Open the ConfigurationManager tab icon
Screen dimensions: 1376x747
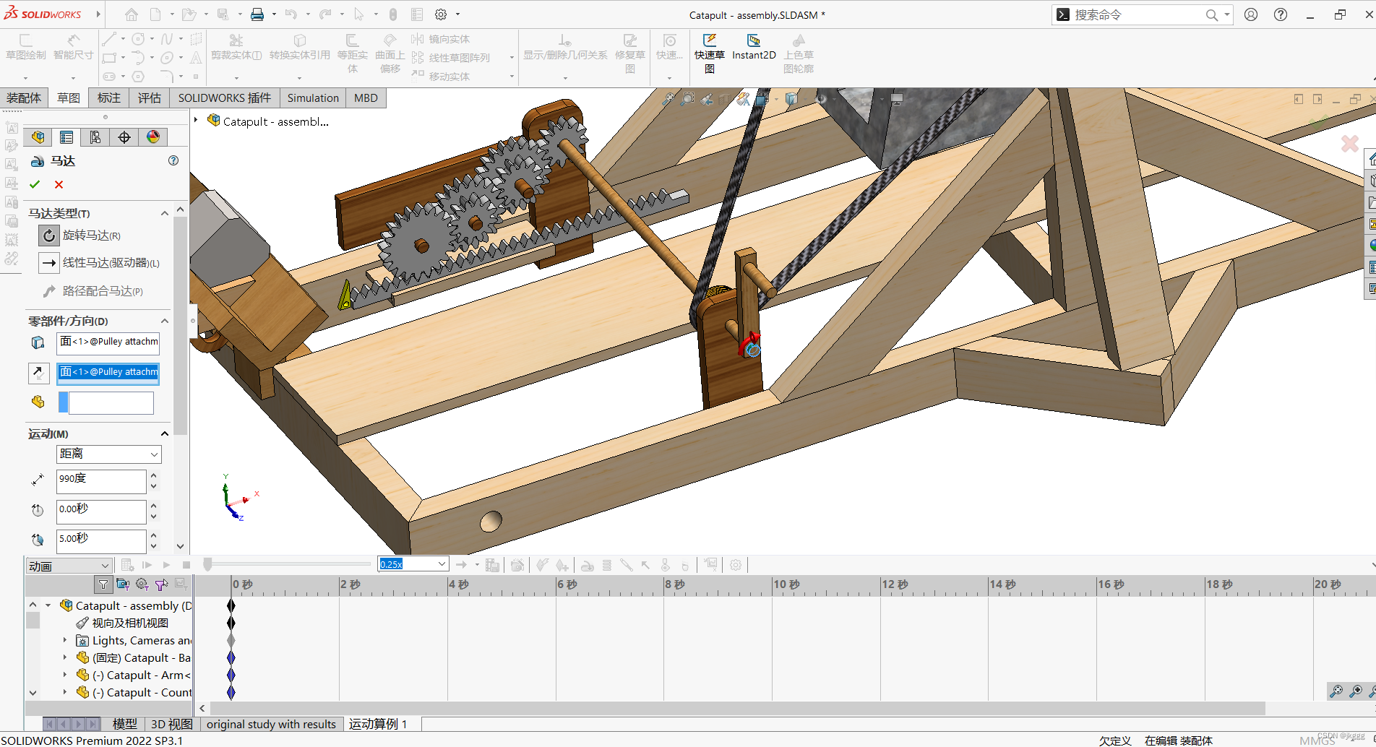(95, 137)
